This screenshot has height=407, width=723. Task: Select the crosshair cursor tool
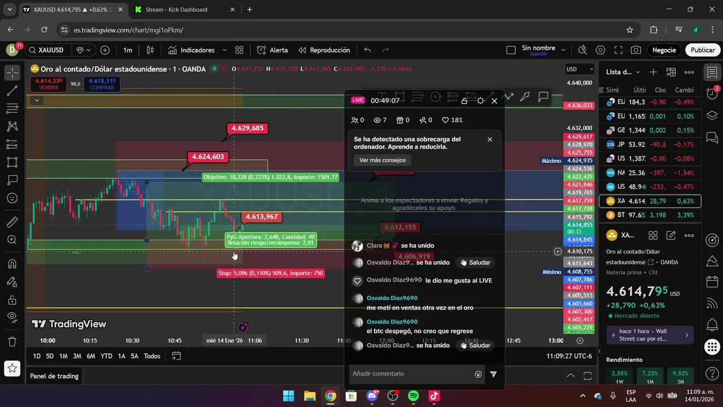pyautogui.click(x=12, y=72)
